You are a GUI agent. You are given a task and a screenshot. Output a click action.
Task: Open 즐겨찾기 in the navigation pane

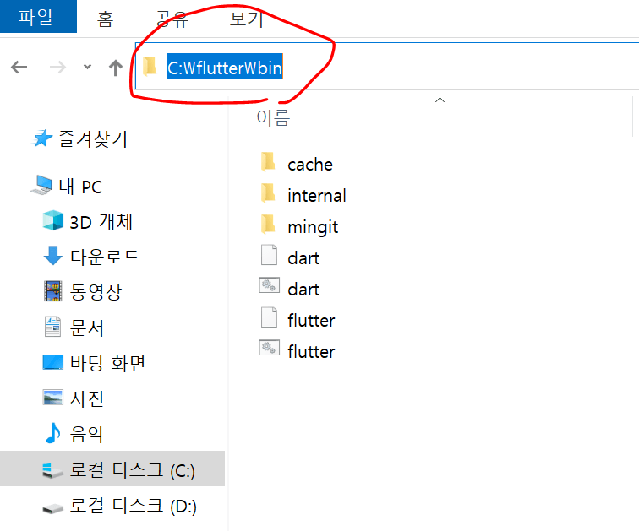tap(93, 138)
